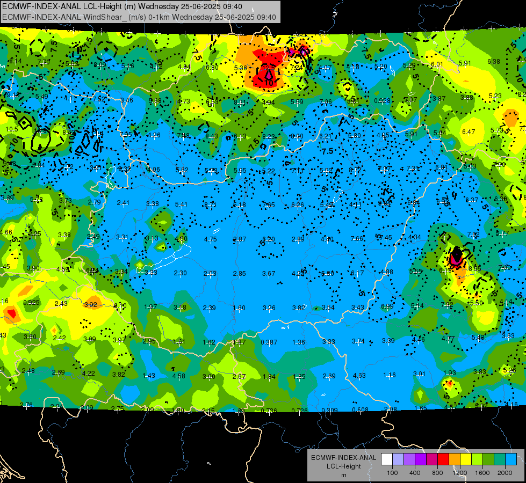Click the grid value 1.97
Viewport: 526px width, 483px height.
click(150, 307)
